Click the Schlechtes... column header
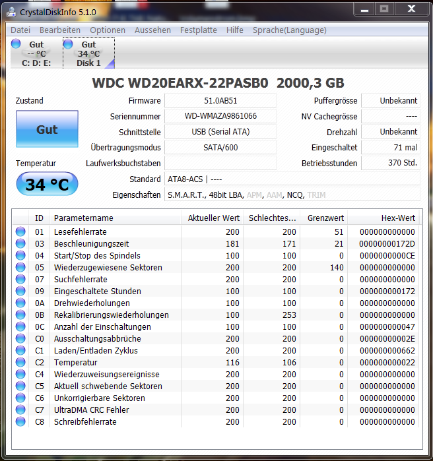 pyautogui.click(x=271, y=218)
